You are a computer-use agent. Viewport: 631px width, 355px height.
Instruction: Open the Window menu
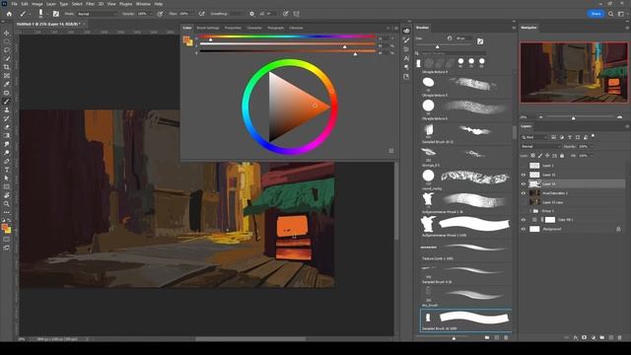pyautogui.click(x=143, y=4)
